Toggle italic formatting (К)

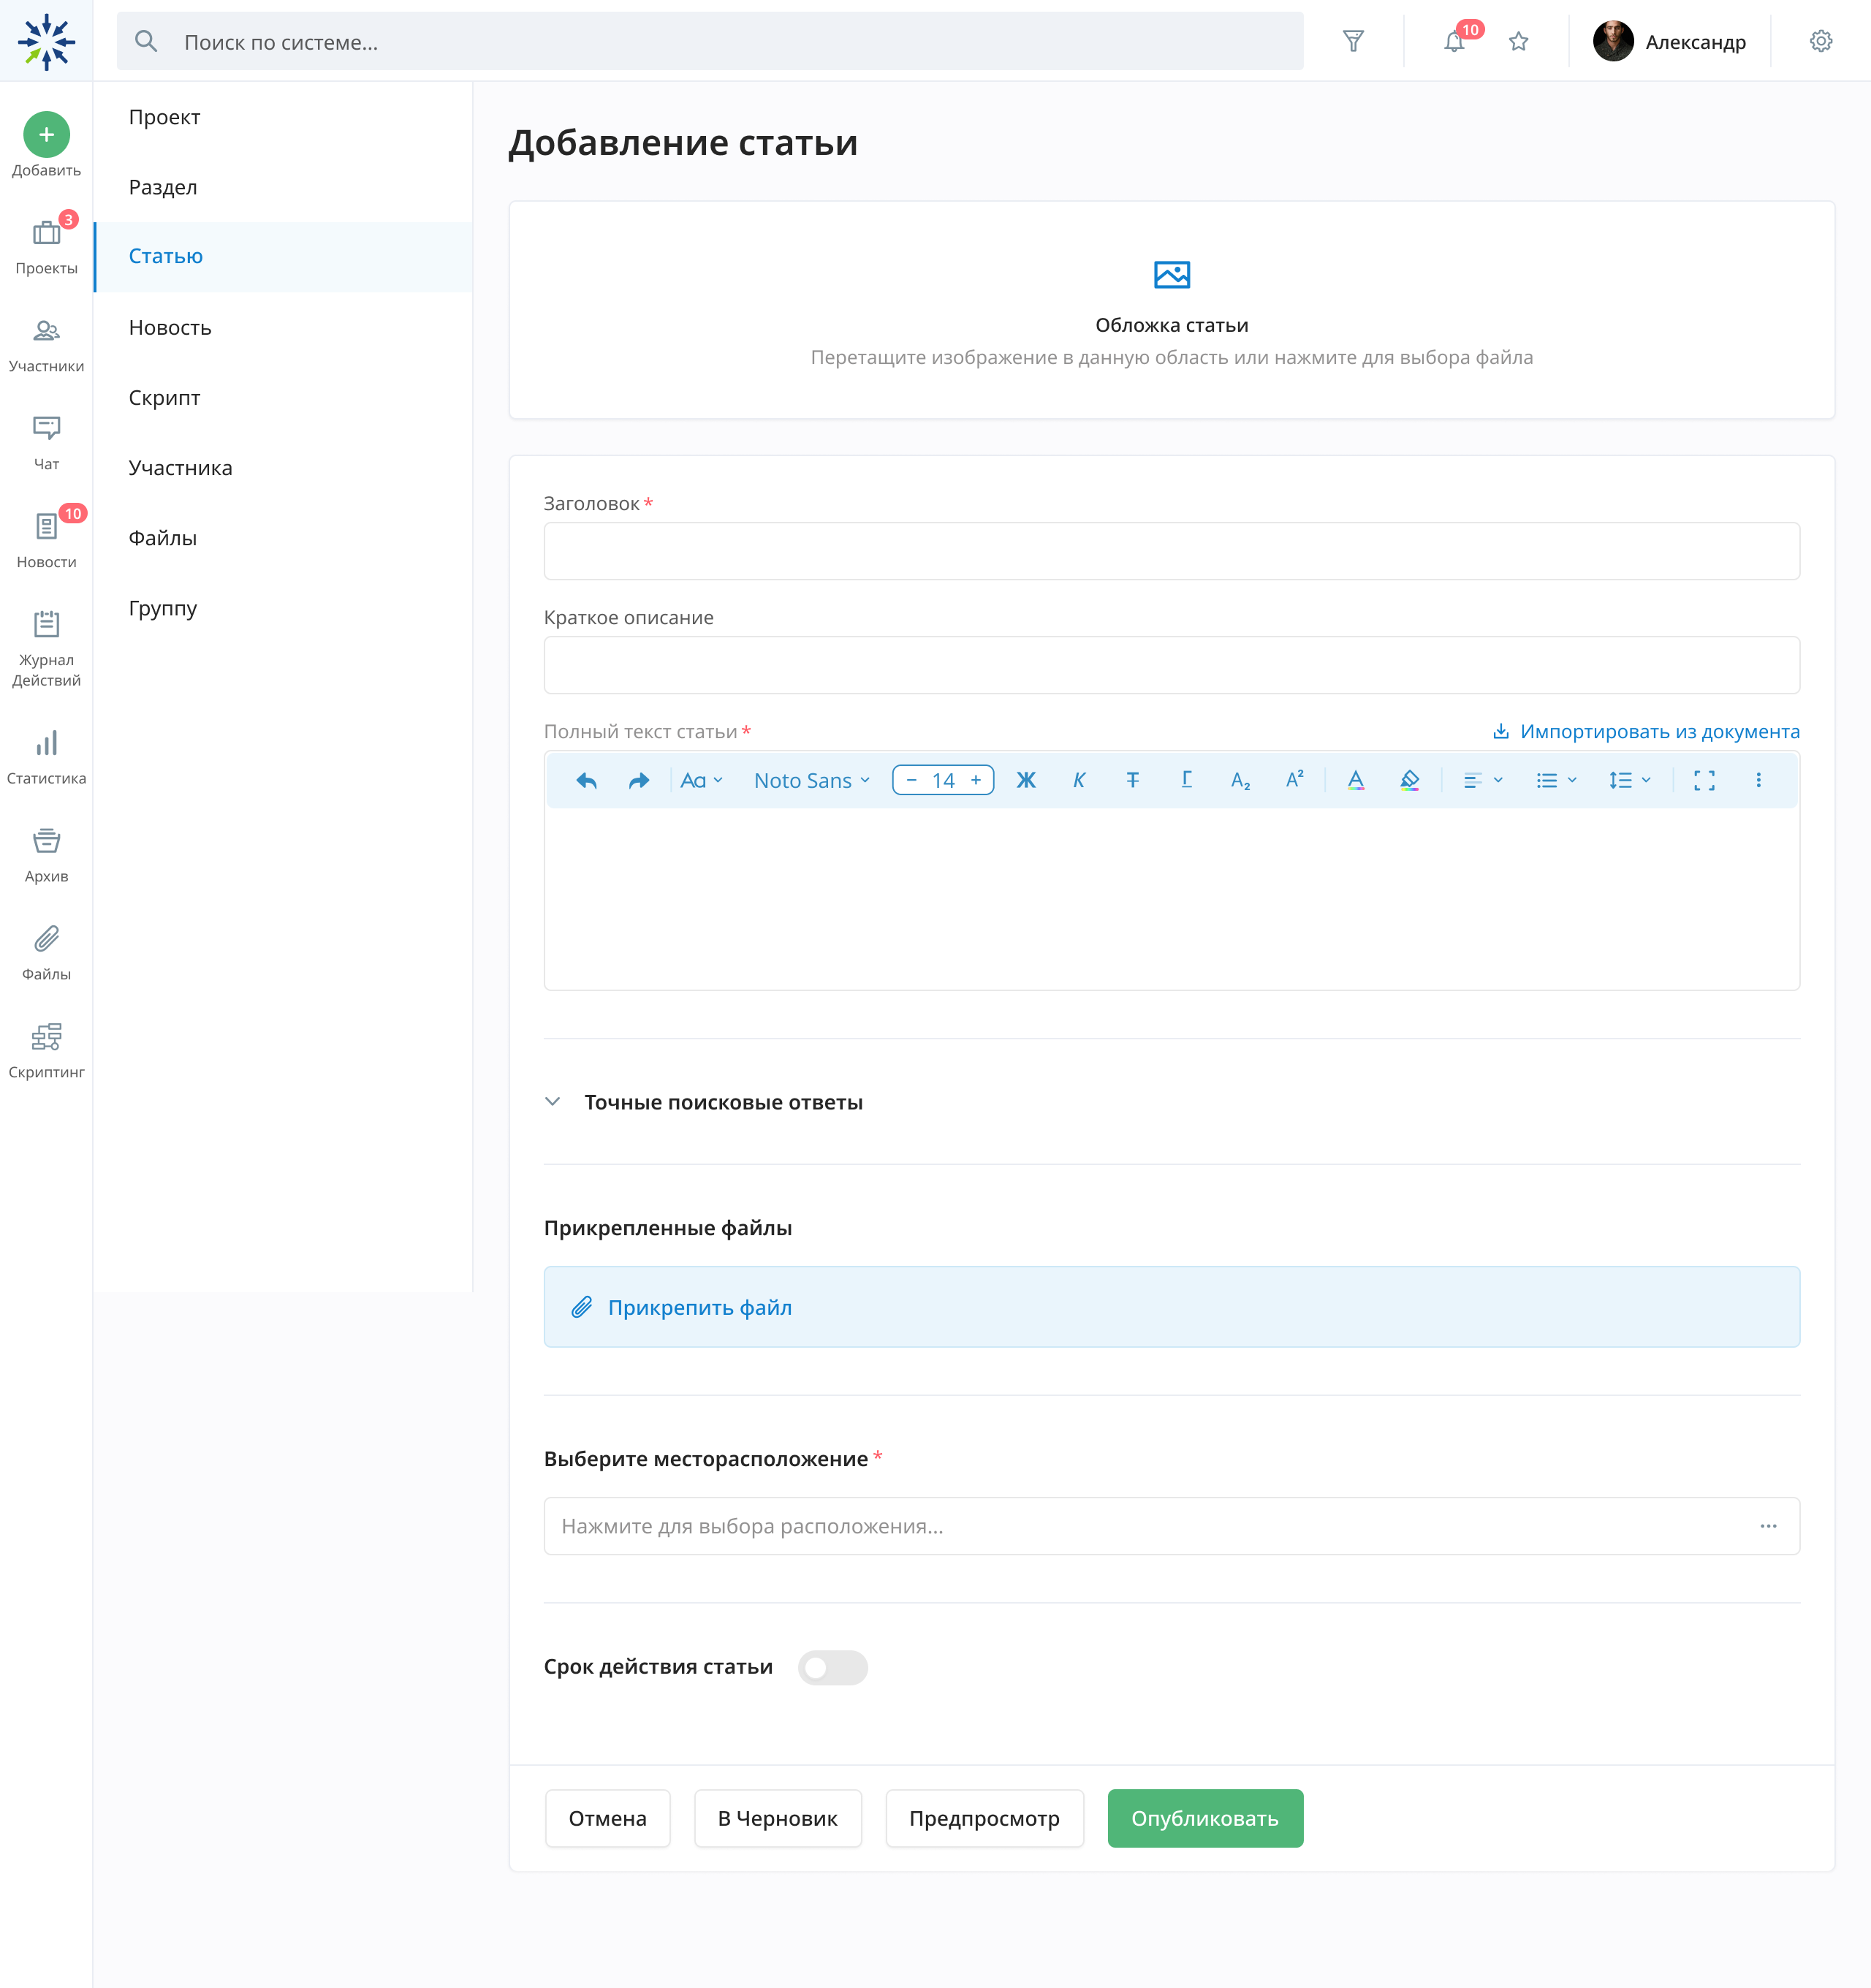(x=1079, y=780)
